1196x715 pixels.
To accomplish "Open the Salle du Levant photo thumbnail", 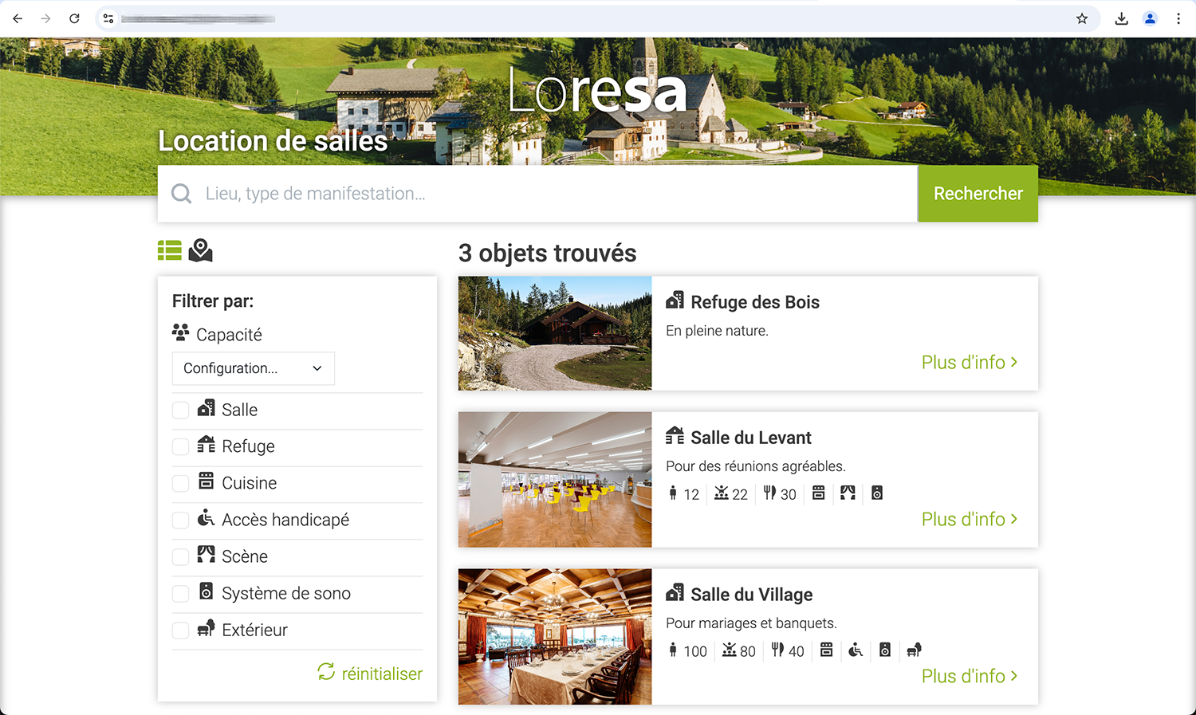I will [555, 480].
